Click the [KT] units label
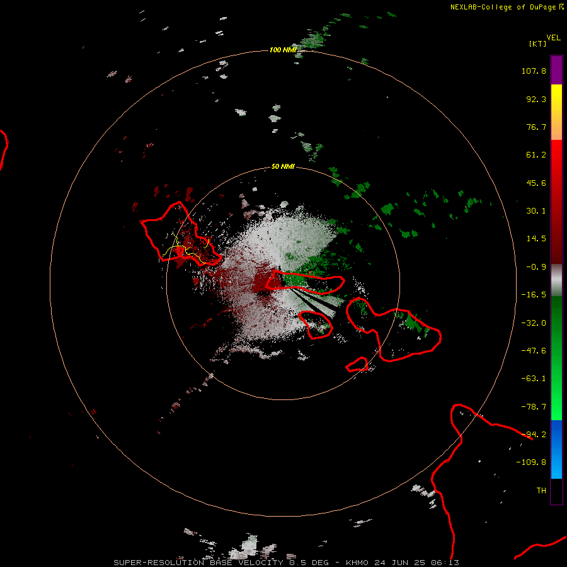This screenshot has width=567, height=567. [x=538, y=43]
